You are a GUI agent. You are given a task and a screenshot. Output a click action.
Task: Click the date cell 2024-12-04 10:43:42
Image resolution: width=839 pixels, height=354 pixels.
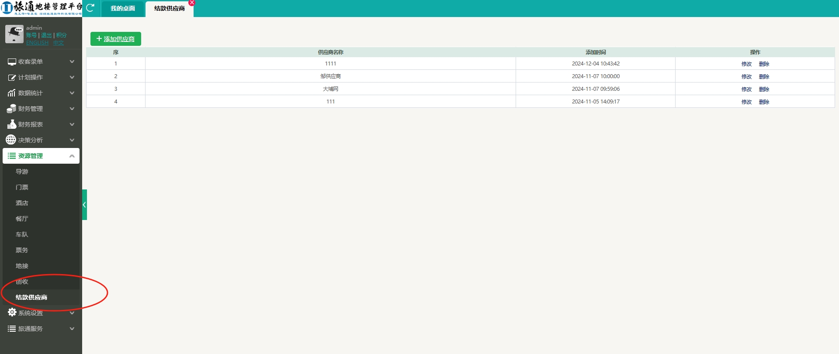pyautogui.click(x=596, y=64)
